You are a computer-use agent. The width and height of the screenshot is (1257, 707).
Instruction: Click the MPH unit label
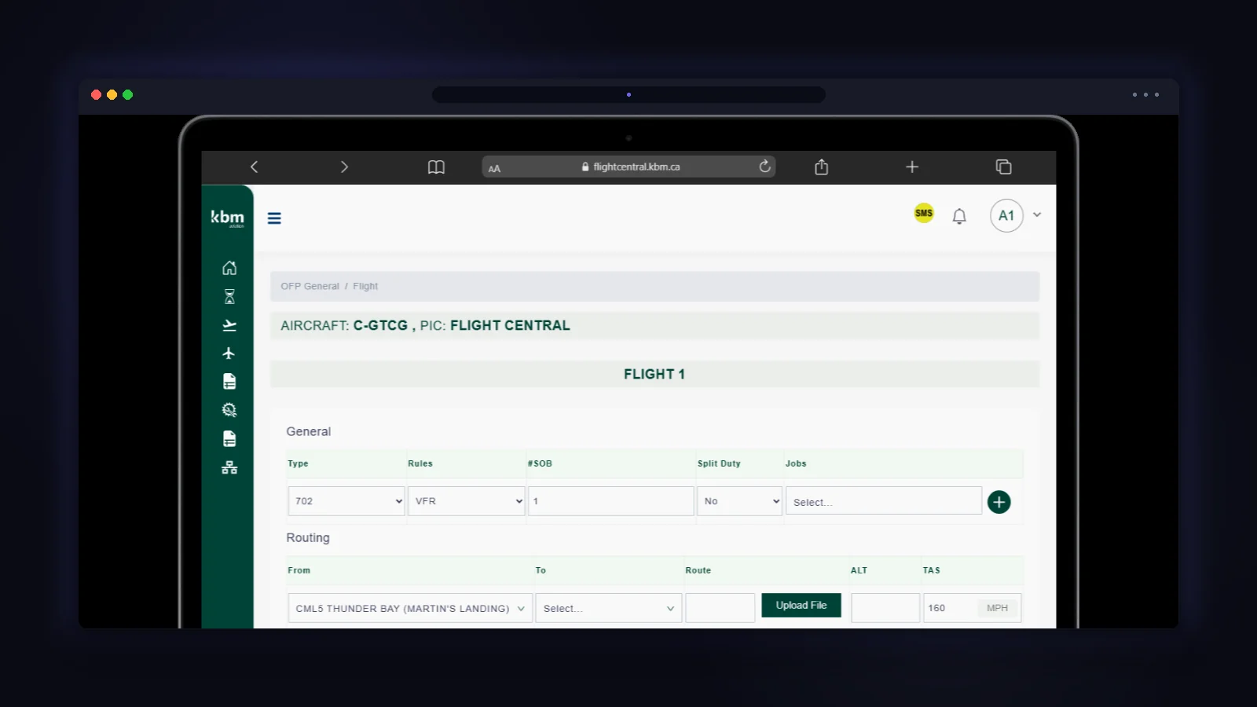(x=997, y=608)
